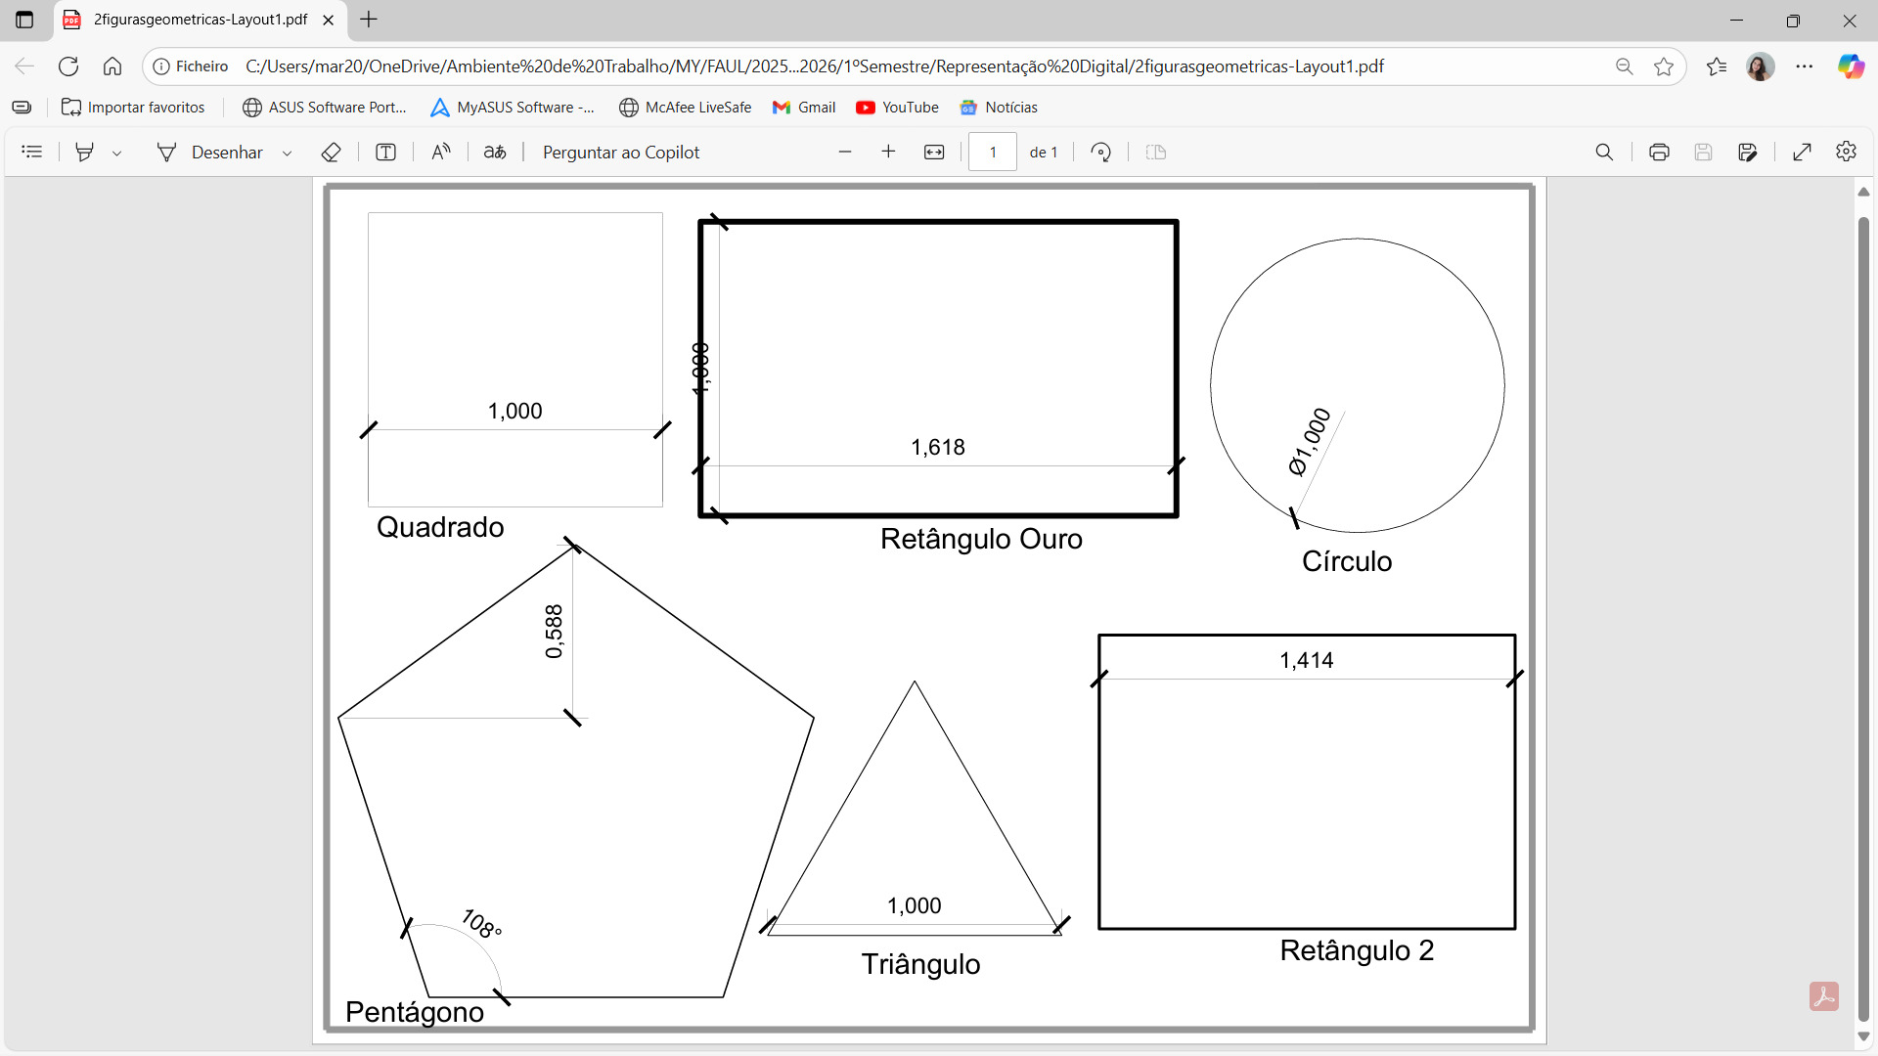Rotate the PDF page
The image size is (1878, 1056).
coord(1101,152)
